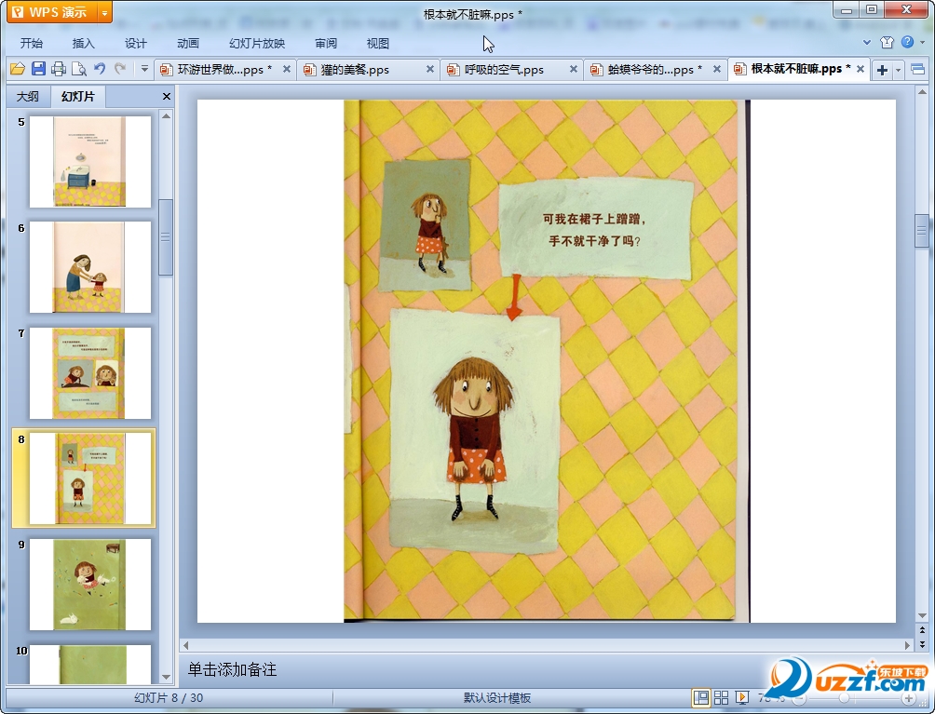Open the 审阅 ribbon tab
Image resolution: width=935 pixels, height=714 pixels.
click(326, 44)
